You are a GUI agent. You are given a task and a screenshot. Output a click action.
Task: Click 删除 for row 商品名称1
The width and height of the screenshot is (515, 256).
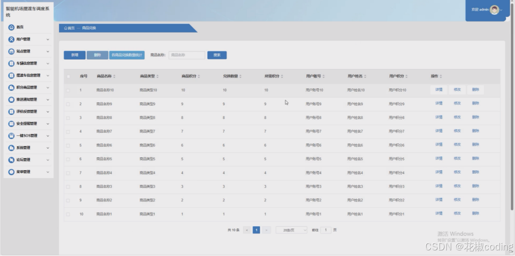pos(475,214)
